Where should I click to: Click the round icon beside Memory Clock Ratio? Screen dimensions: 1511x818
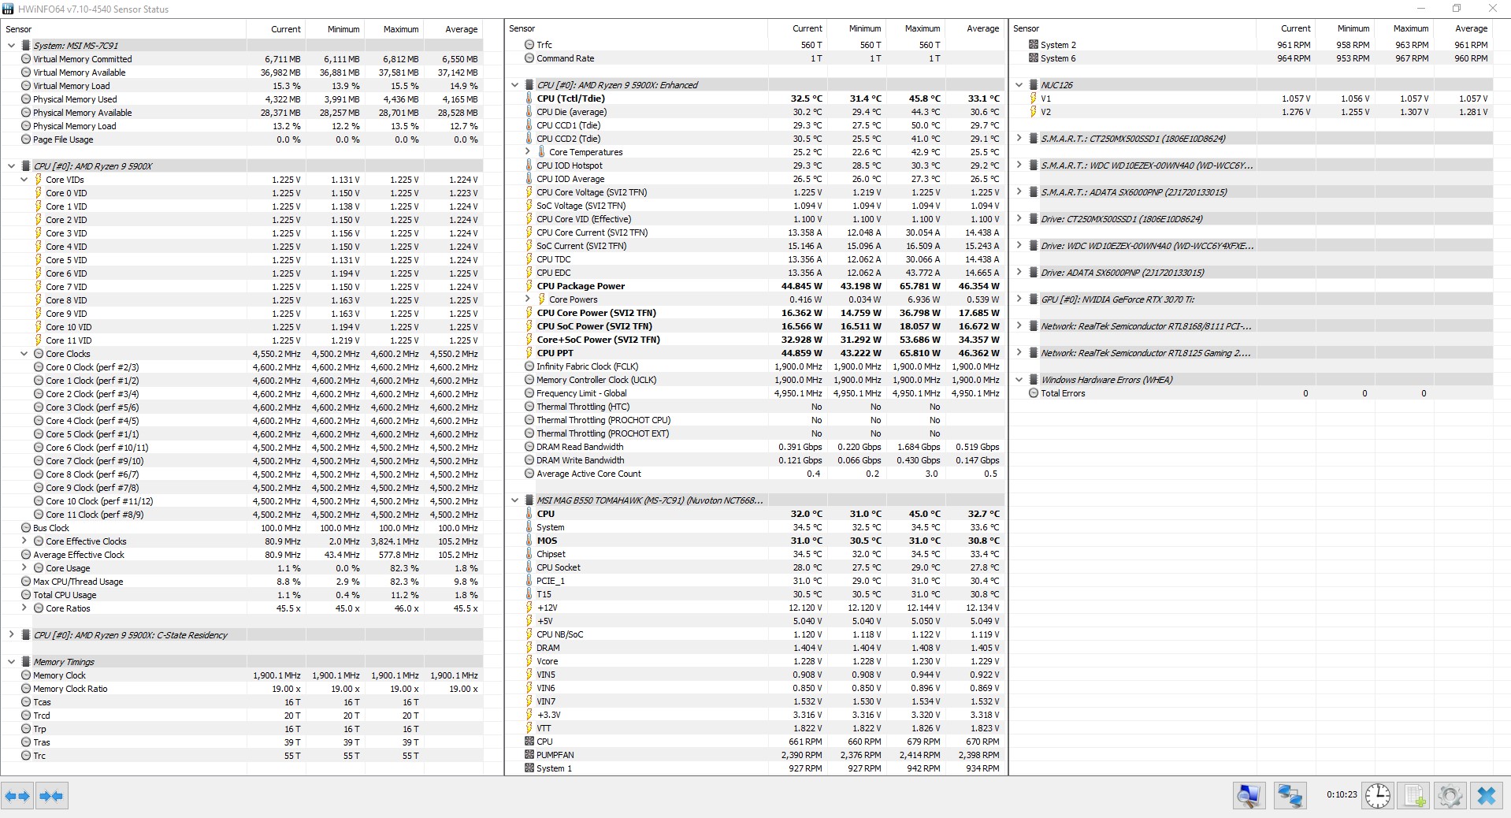[26, 689]
